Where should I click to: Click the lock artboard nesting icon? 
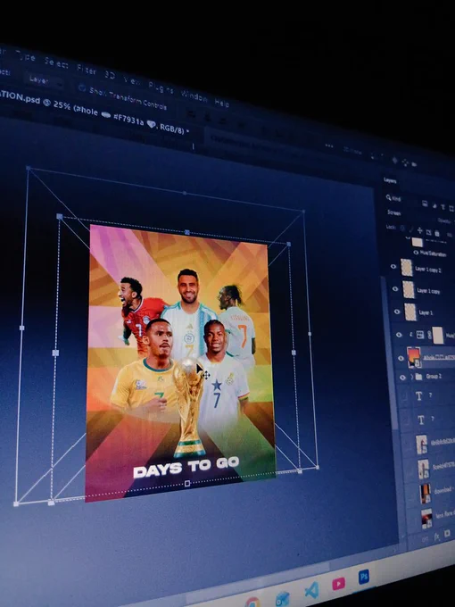click(x=428, y=232)
